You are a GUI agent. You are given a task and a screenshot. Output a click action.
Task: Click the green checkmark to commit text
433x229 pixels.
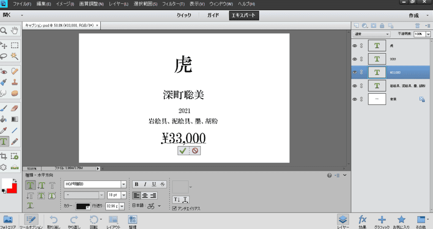coord(183,151)
